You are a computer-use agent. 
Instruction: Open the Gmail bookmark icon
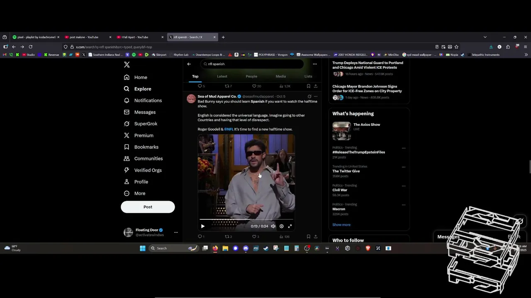tap(5, 55)
